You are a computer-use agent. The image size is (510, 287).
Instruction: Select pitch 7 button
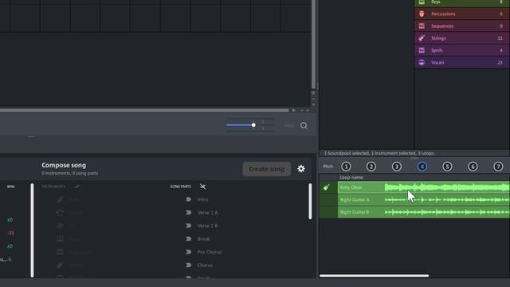tap(498, 167)
